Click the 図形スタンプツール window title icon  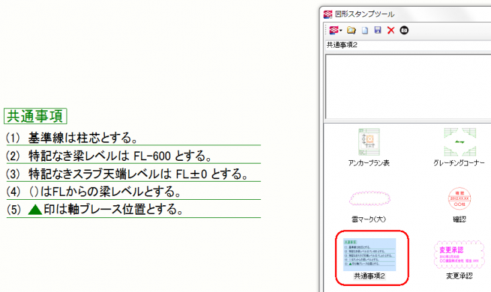click(x=328, y=14)
